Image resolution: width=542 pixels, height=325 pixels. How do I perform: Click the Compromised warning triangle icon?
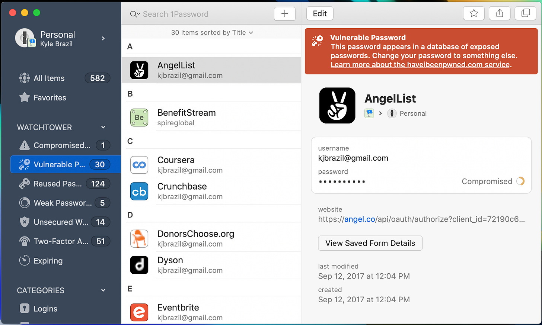25,145
